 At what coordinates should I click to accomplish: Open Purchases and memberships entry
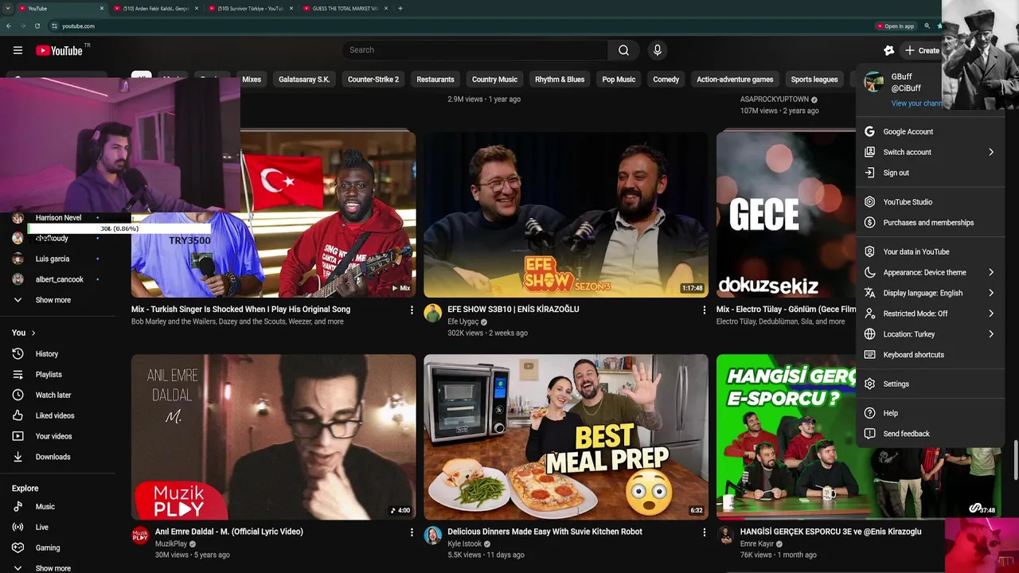pos(928,223)
